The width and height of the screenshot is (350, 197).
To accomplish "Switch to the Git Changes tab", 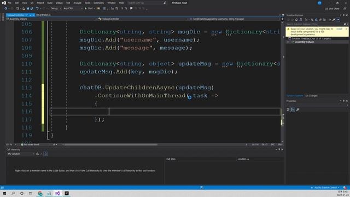I will 311,96.
